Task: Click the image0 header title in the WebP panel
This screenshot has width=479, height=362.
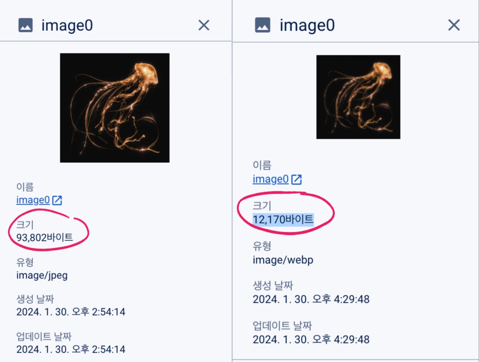Action: point(307,25)
